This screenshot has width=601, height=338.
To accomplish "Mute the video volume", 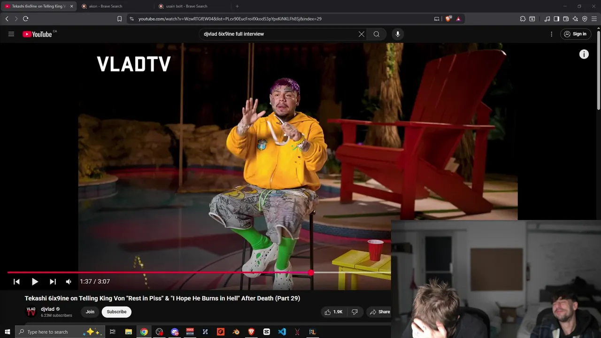I will click(x=69, y=282).
